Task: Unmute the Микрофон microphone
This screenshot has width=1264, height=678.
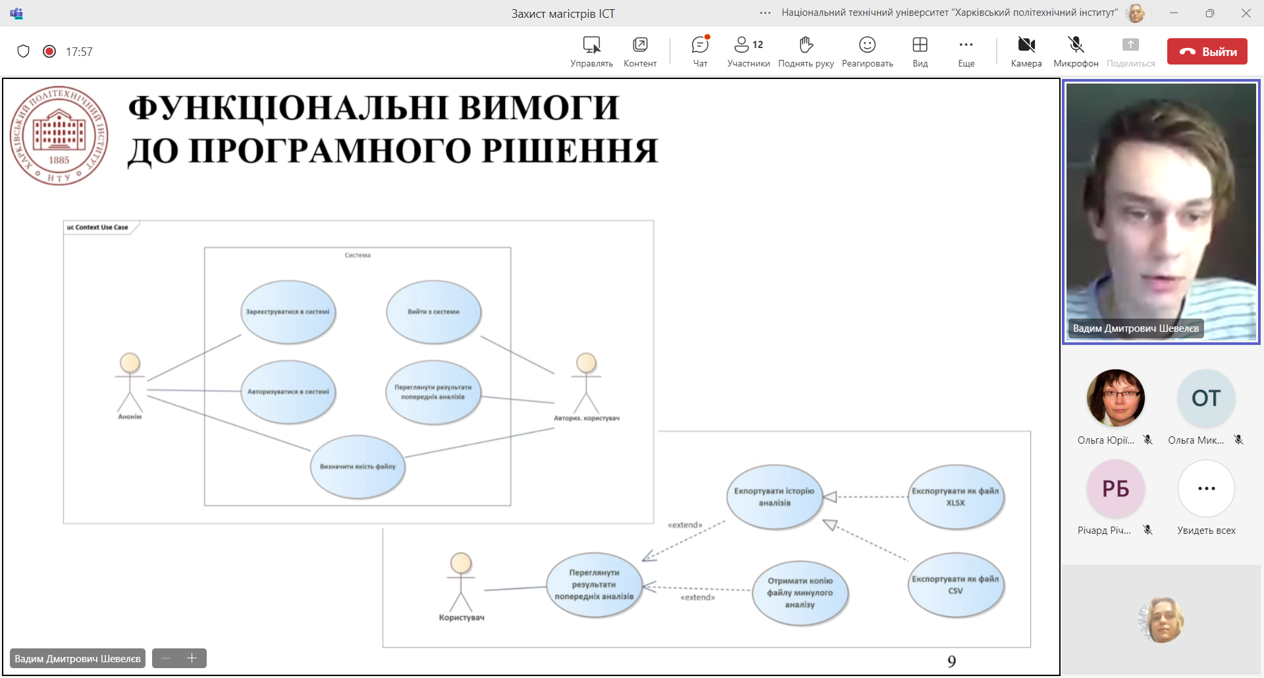Action: (x=1076, y=51)
